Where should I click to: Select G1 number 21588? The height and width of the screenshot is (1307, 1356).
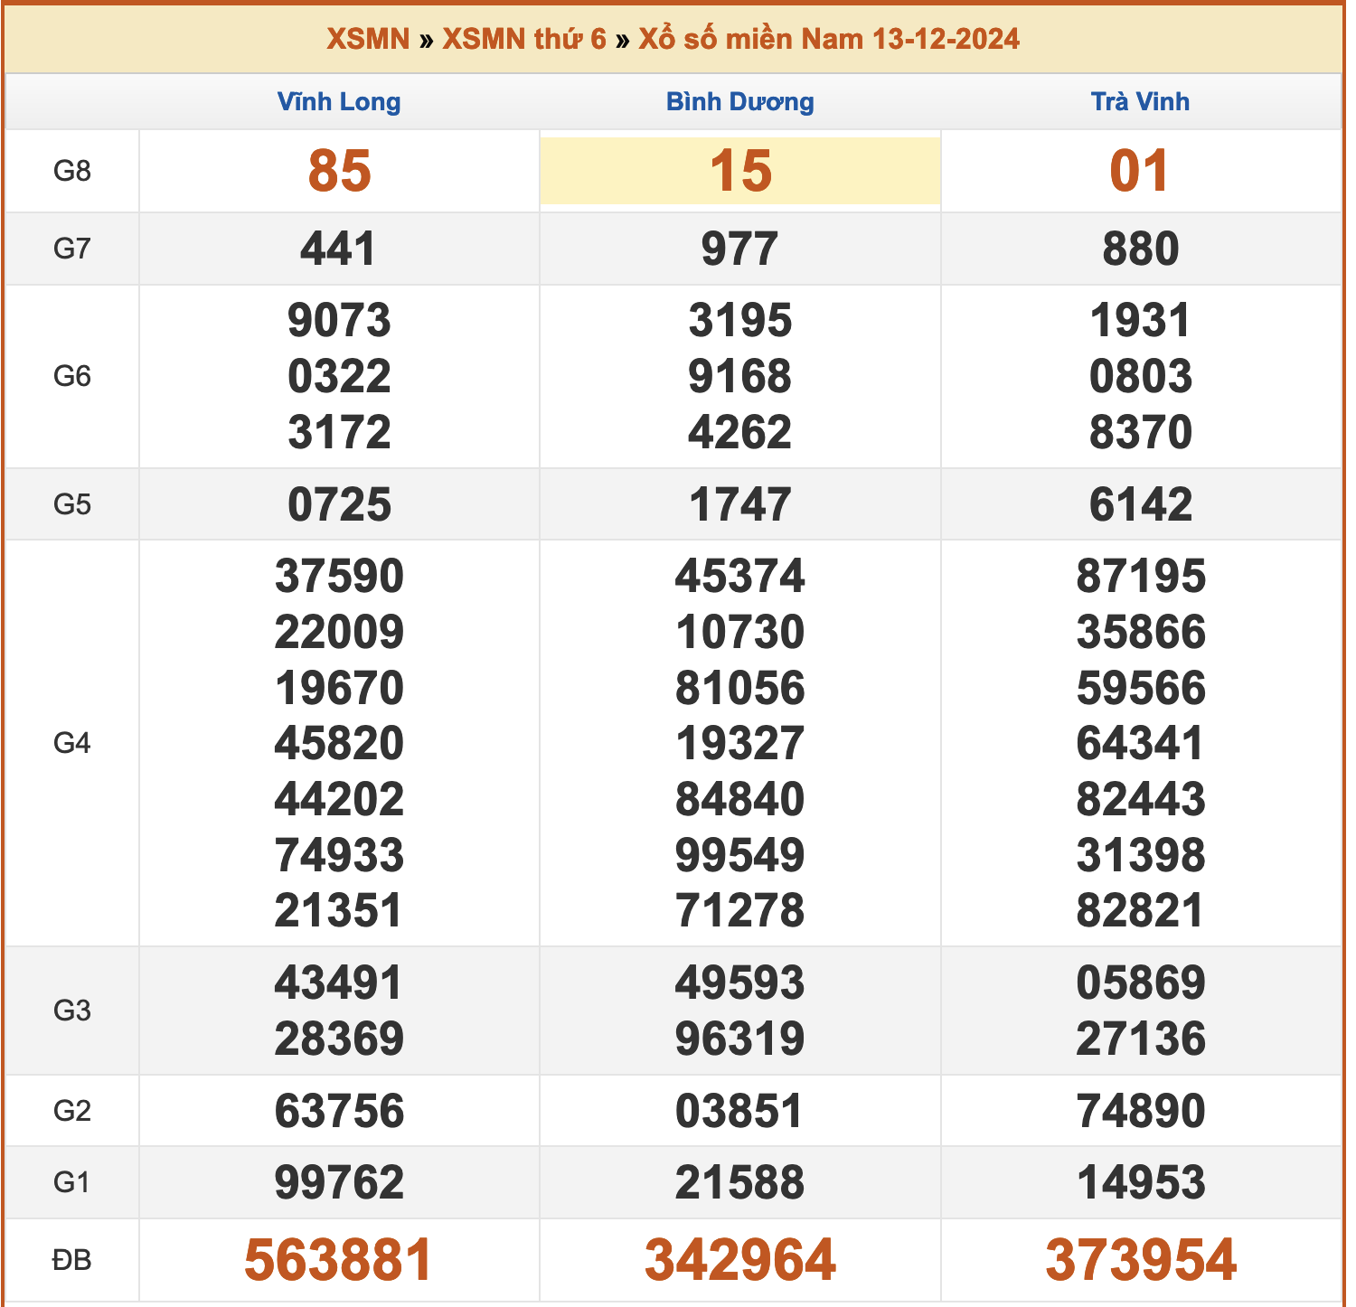(740, 1182)
